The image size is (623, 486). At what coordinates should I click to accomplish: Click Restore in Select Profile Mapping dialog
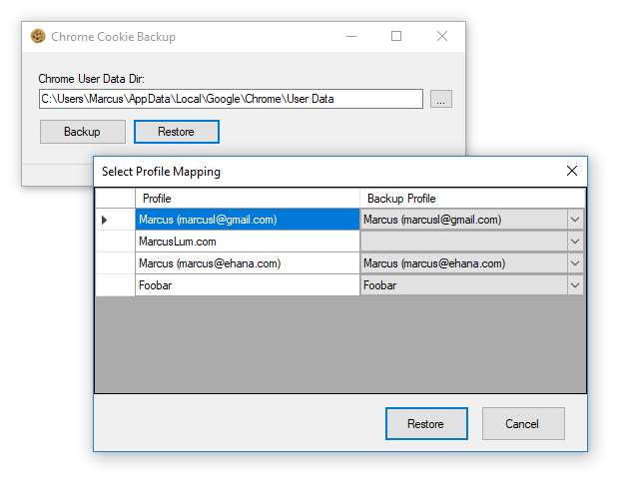[x=426, y=424]
